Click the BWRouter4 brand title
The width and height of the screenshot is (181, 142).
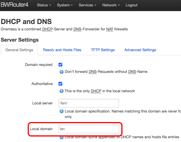pos(14,5)
